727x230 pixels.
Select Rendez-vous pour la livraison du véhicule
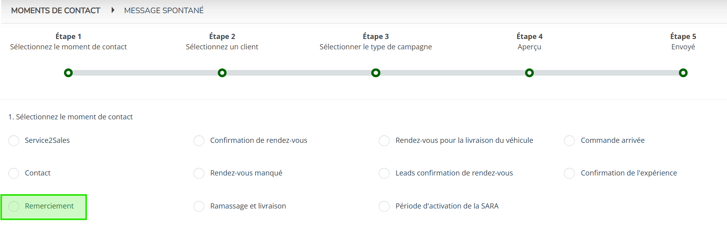tap(384, 141)
